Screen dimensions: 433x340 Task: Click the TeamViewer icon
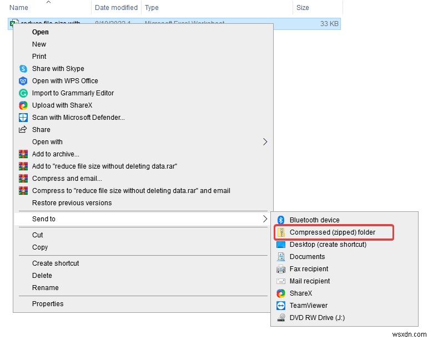coord(281,306)
